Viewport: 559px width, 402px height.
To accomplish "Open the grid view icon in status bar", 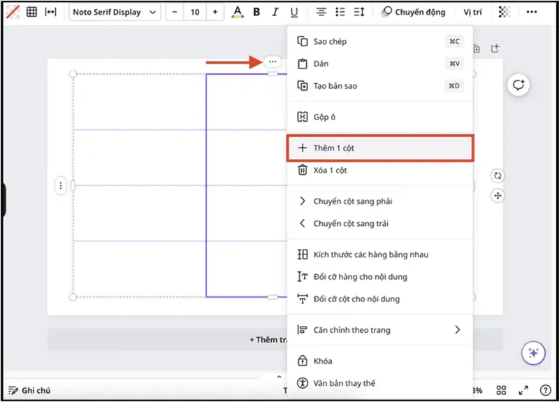I will pyautogui.click(x=501, y=390).
